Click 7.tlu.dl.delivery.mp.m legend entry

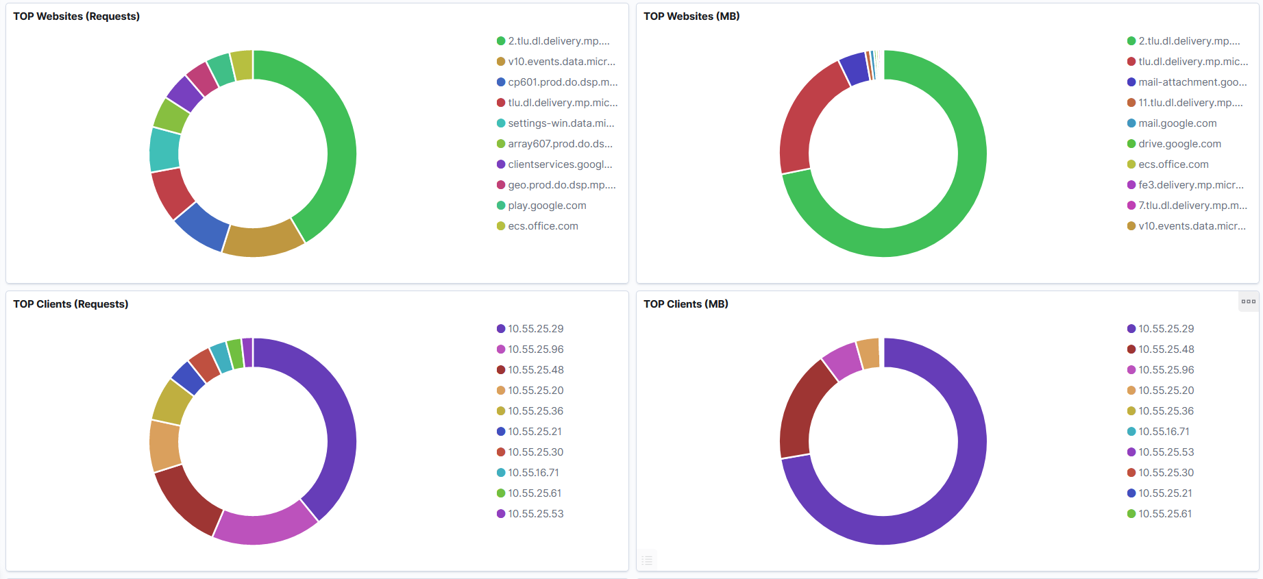tap(1188, 206)
